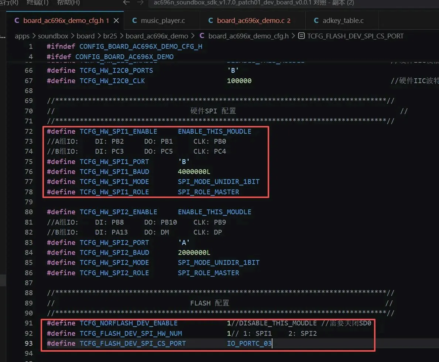
Task: Open the br25 breadcrumb dropdown
Action: 110,36
